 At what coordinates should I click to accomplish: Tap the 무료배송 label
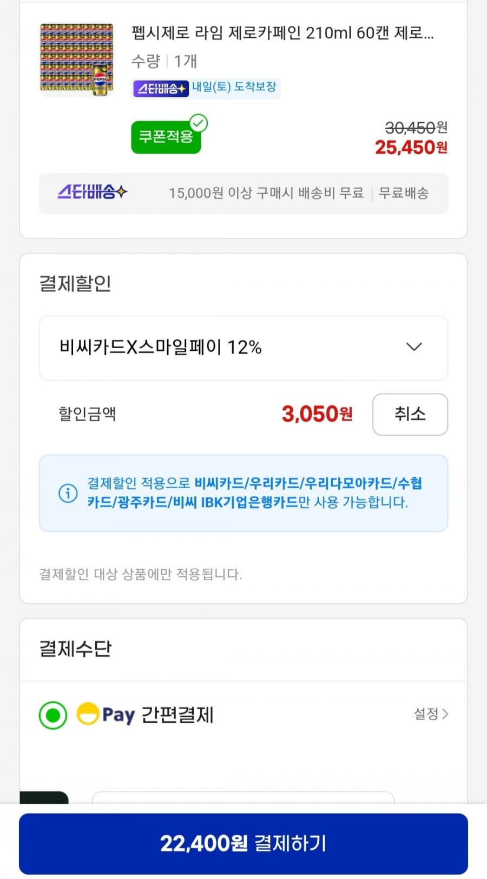(404, 193)
